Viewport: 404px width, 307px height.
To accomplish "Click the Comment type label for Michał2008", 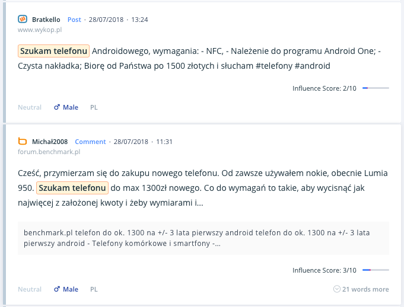I will (90, 142).
